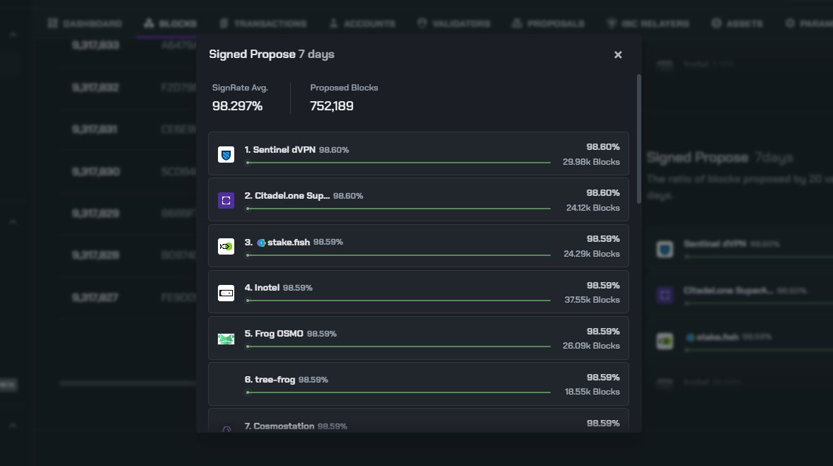Click the Inotel validator logo
The width and height of the screenshot is (833, 466).
click(x=226, y=293)
